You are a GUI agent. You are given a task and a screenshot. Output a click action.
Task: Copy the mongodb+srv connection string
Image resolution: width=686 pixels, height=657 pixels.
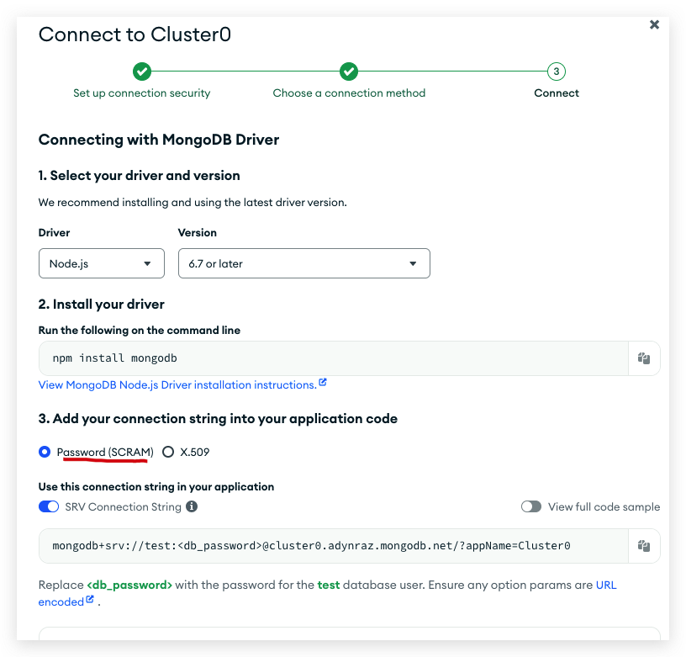(644, 545)
